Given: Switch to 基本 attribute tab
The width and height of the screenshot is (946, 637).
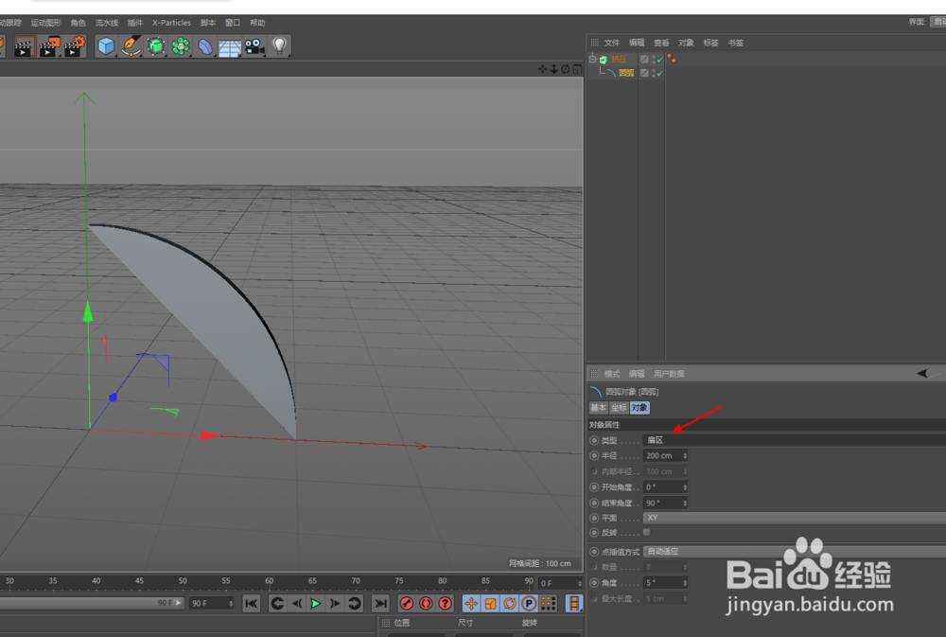Looking at the screenshot, I should pos(599,408).
